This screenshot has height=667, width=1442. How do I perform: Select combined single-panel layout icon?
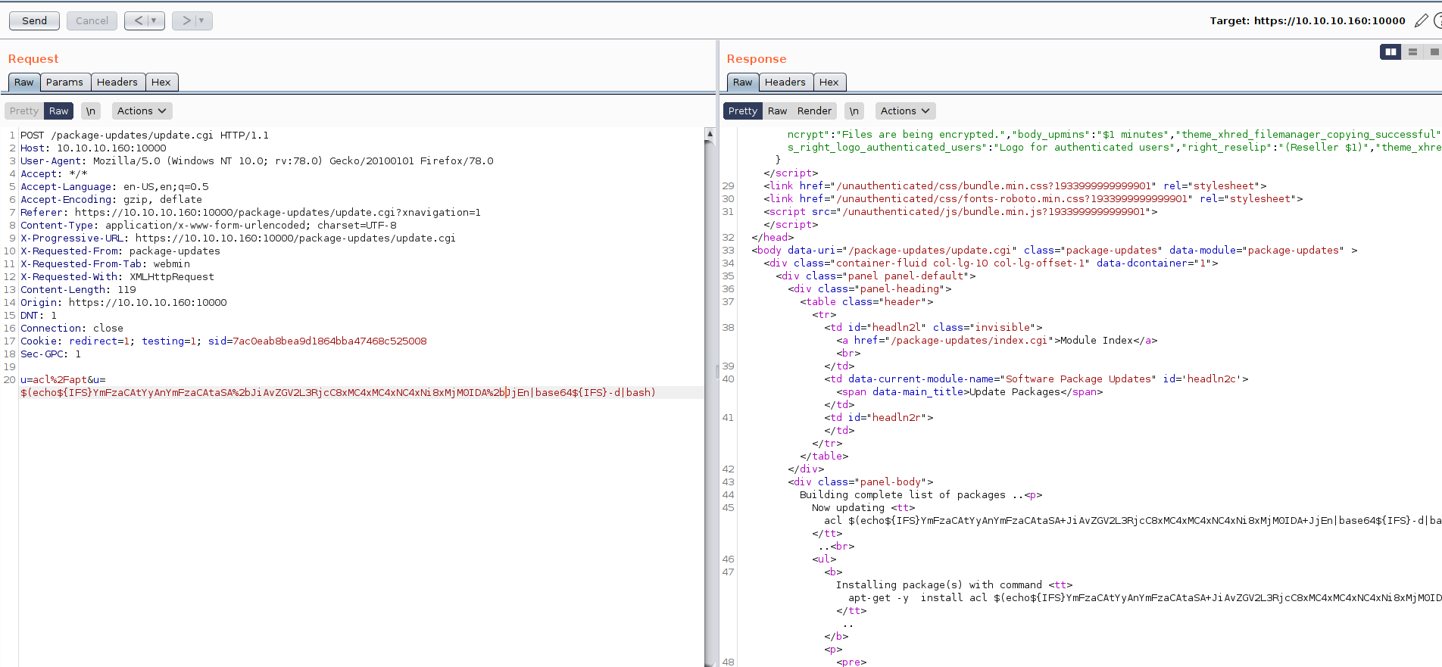click(x=1434, y=51)
